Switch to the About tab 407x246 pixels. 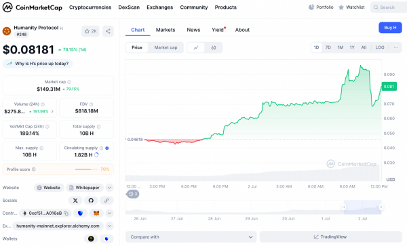point(242,30)
